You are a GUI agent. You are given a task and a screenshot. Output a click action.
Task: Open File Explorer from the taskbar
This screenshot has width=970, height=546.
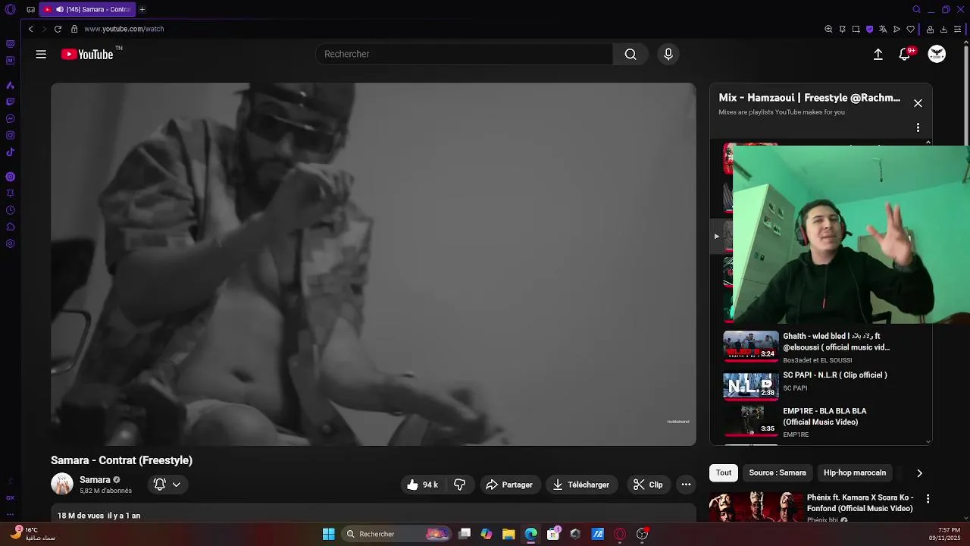point(508,534)
